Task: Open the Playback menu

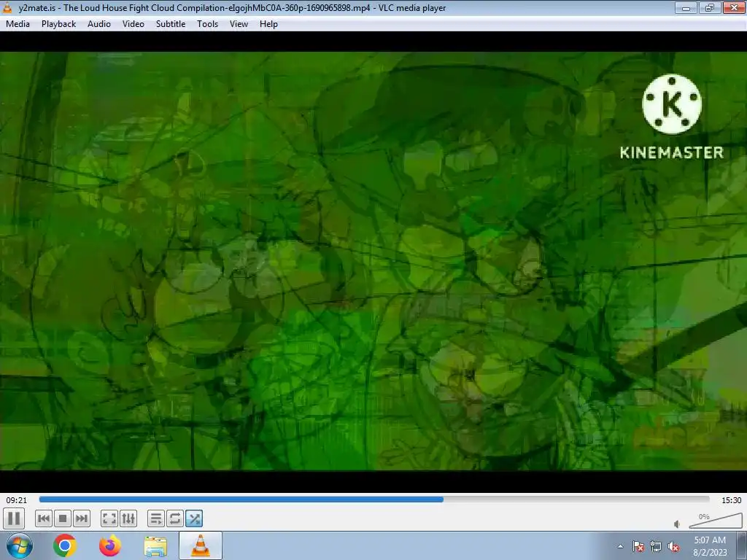Action: (58, 24)
